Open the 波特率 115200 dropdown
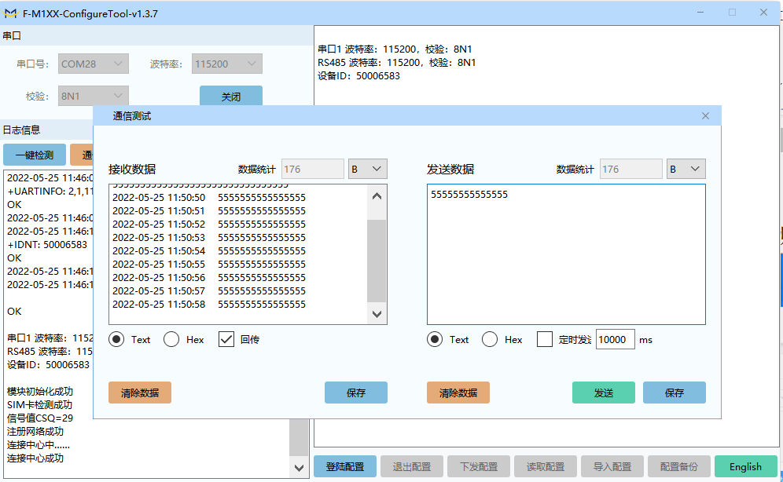The image size is (783, 482). 227,64
